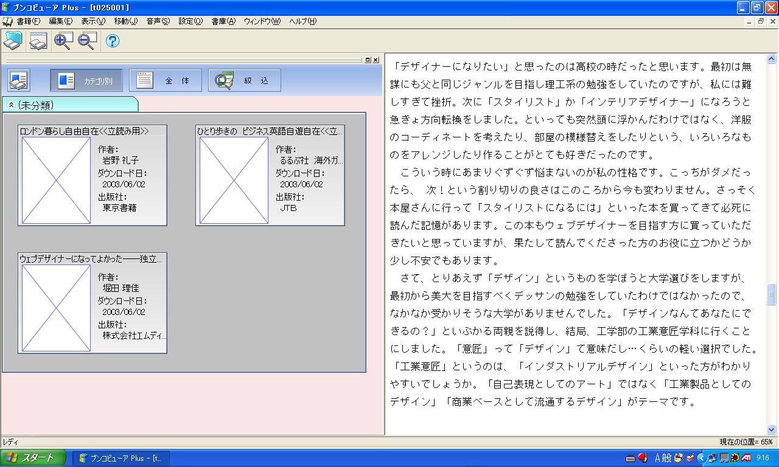
Task: Click the bookshelf view toolbar icon
Action: point(13,41)
